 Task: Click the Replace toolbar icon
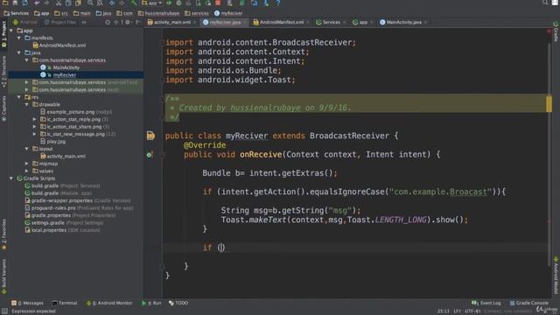pos(100,3)
